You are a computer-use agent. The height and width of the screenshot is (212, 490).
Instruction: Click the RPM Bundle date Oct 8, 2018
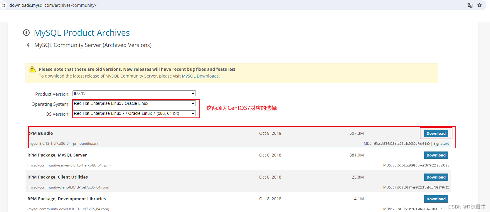(x=270, y=133)
